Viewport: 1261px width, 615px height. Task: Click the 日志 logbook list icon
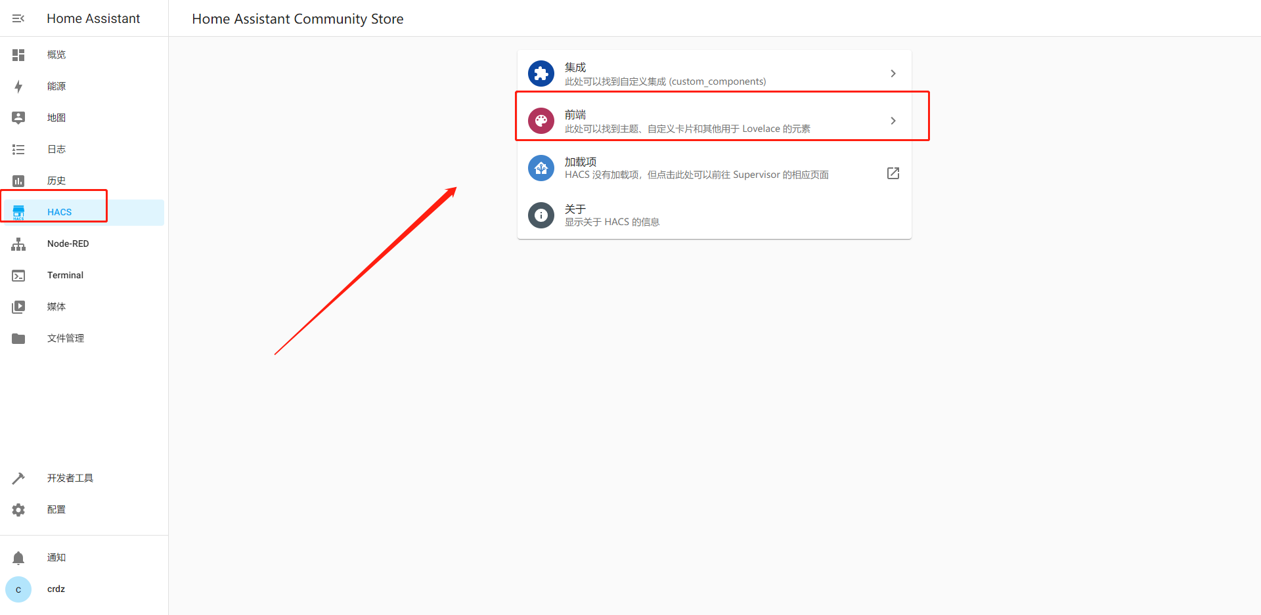tap(18, 150)
